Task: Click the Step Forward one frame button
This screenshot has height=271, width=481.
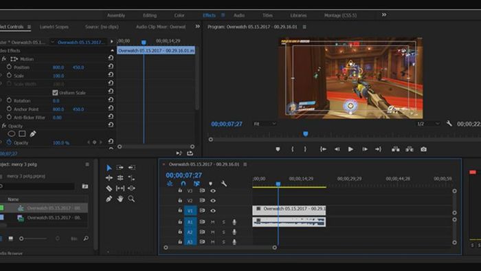Action: click(365, 149)
